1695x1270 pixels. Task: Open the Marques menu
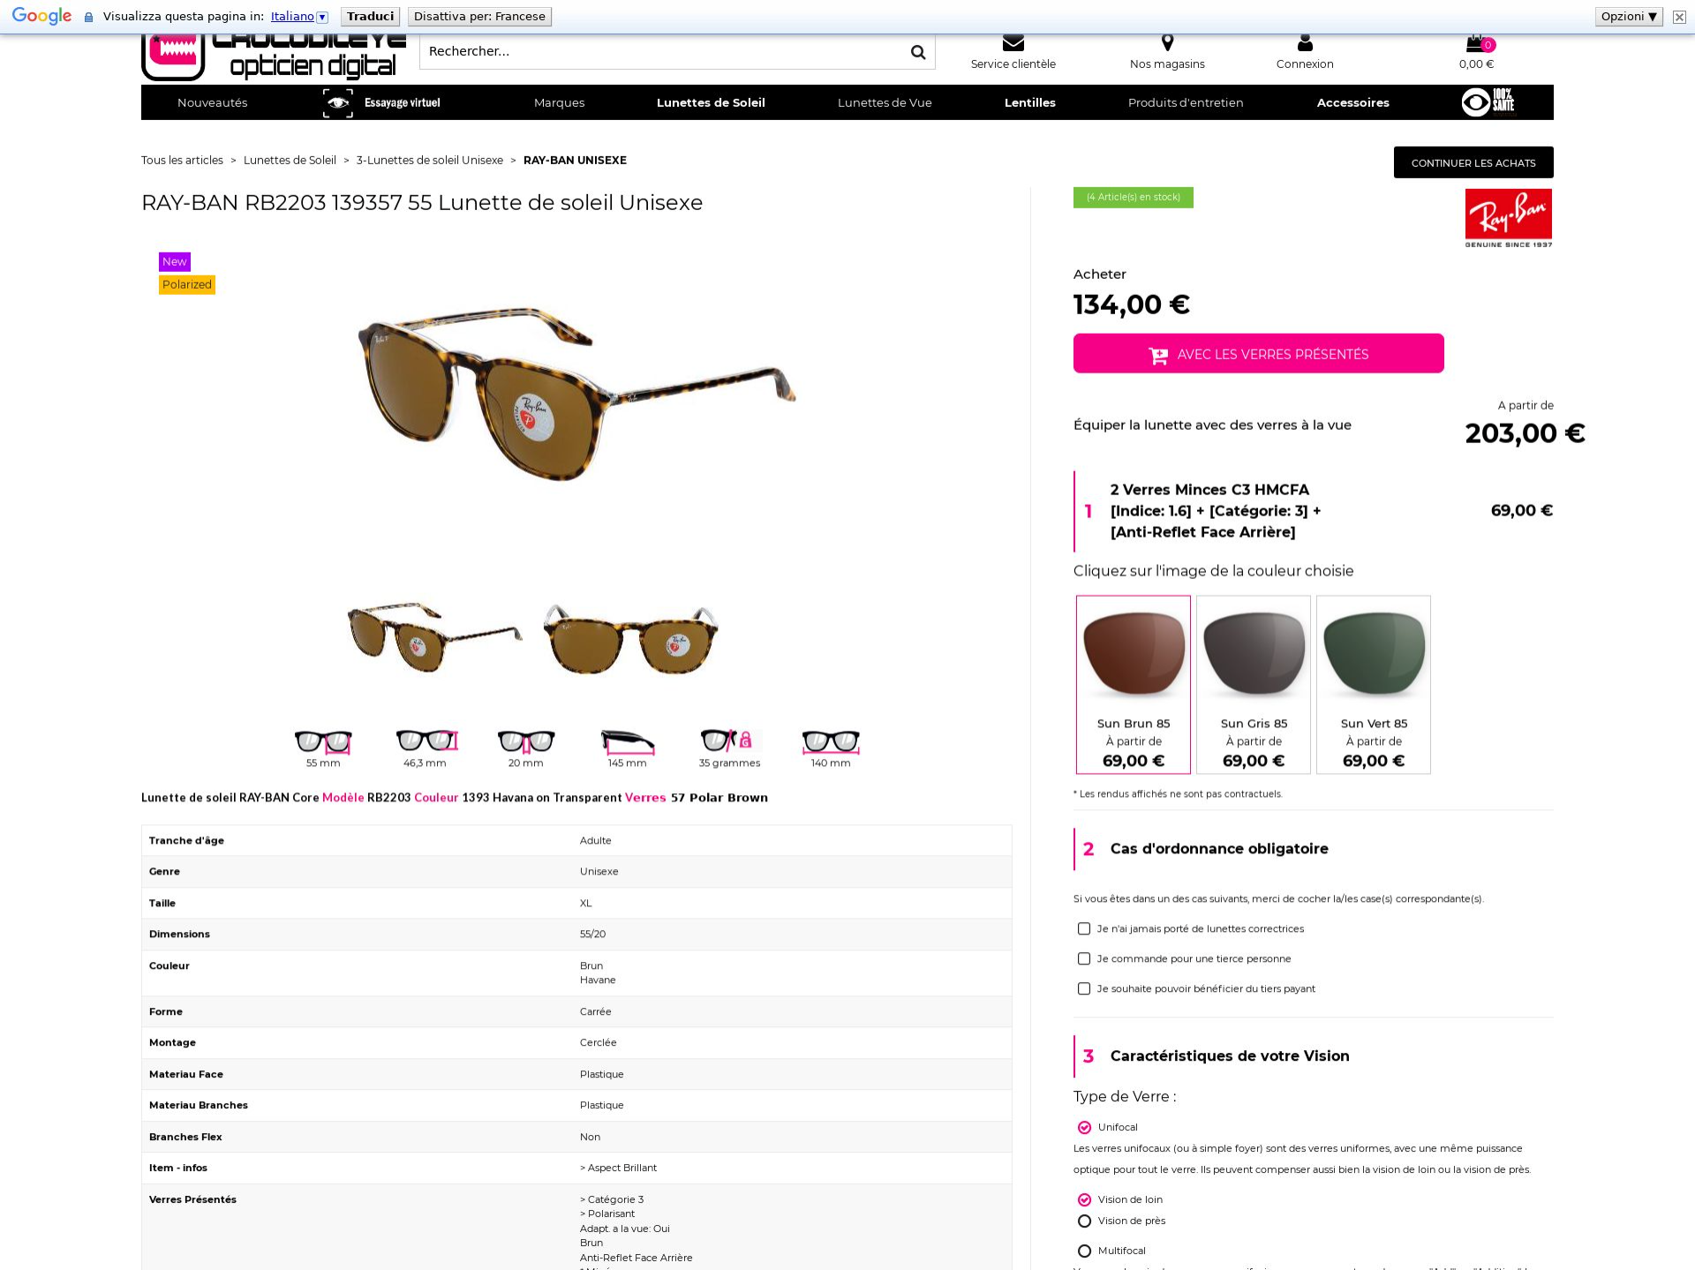[x=560, y=102]
